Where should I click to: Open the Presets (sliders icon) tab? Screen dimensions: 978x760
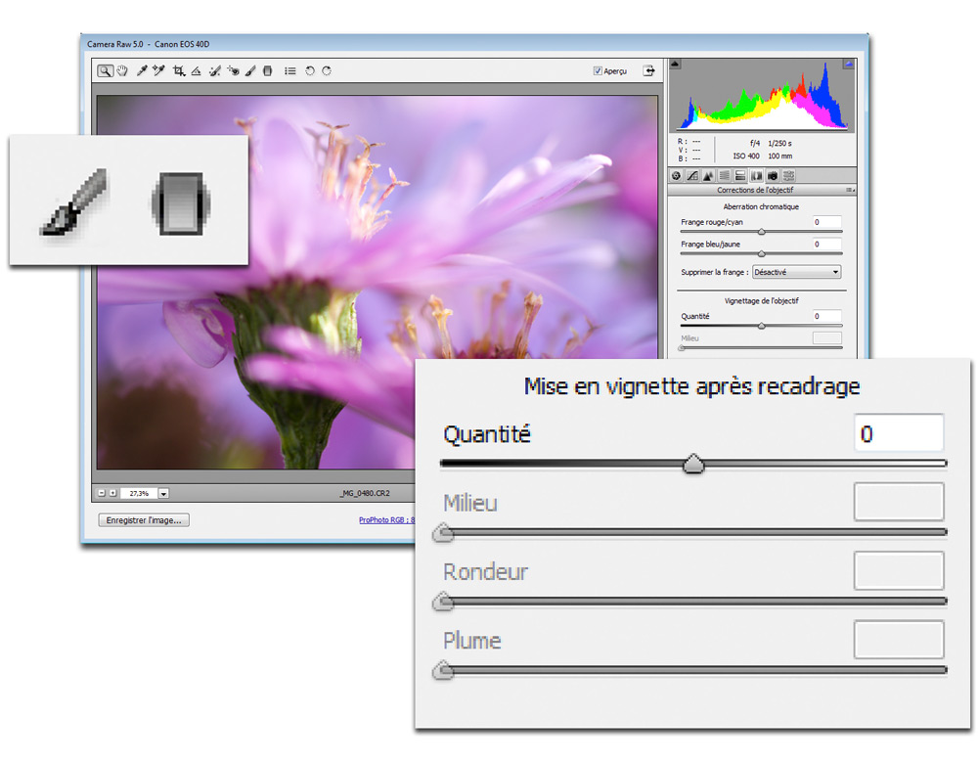tap(789, 176)
